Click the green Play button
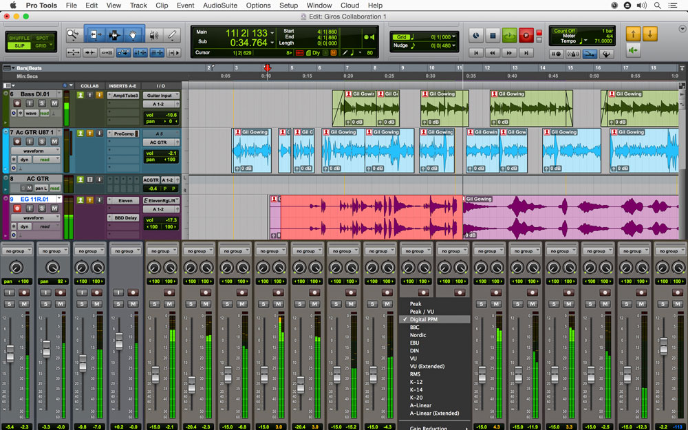The width and height of the screenshot is (688, 430). pyautogui.click(x=509, y=35)
